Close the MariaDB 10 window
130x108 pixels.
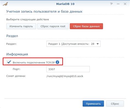tap(125, 4)
